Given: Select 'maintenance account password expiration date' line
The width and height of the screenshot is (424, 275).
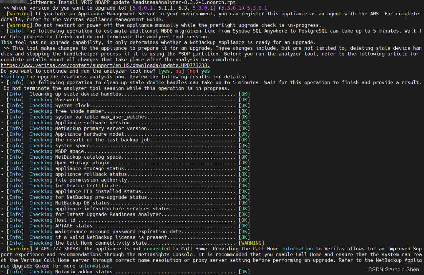Looking at the screenshot, I should pyautogui.click(x=125, y=231).
